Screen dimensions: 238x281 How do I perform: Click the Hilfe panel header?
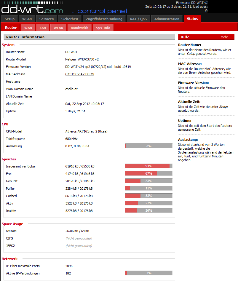coord(206,37)
